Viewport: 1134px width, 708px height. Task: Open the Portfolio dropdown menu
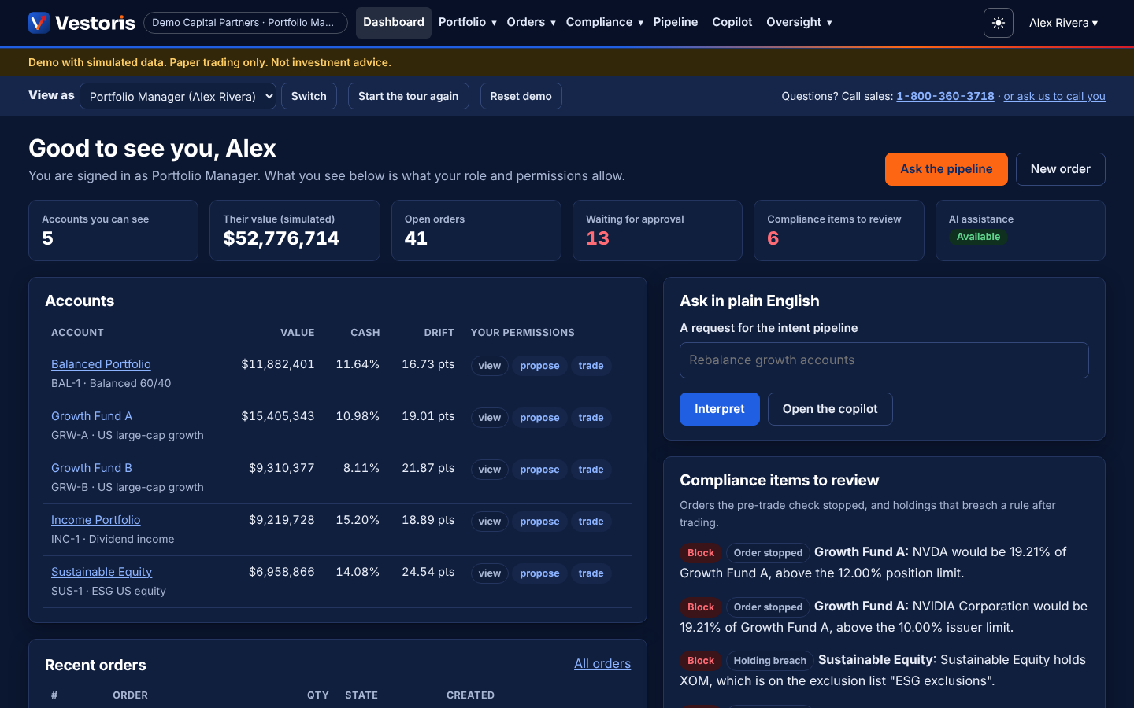[x=468, y=22]
